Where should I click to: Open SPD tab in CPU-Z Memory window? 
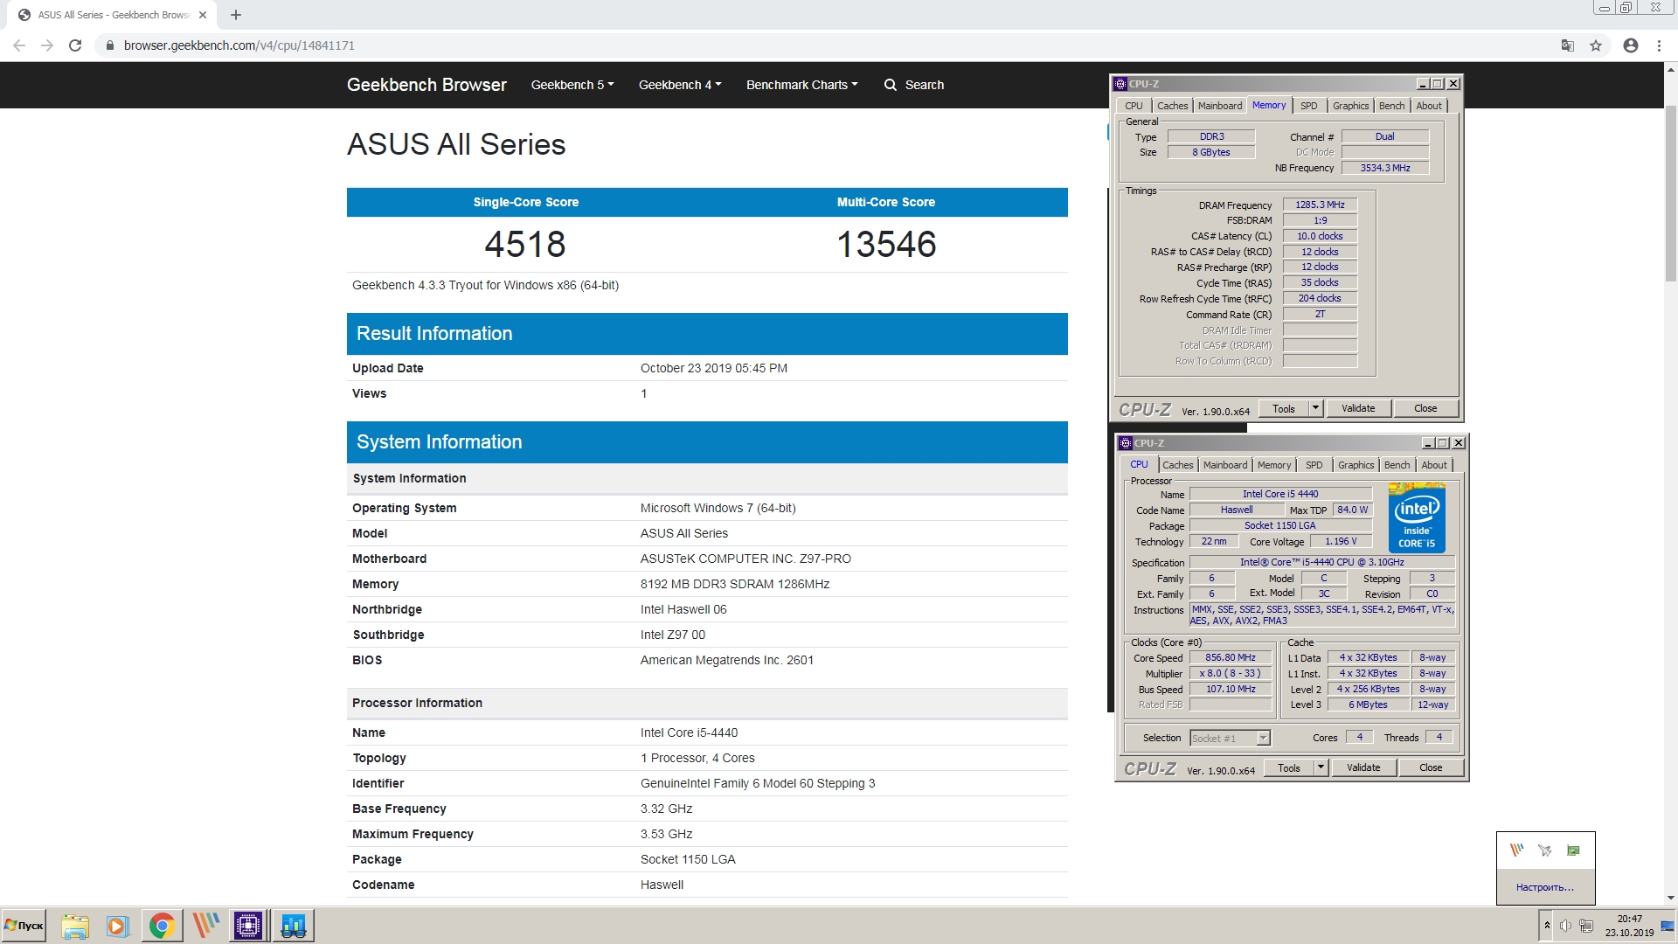[x=1308, y=106]
